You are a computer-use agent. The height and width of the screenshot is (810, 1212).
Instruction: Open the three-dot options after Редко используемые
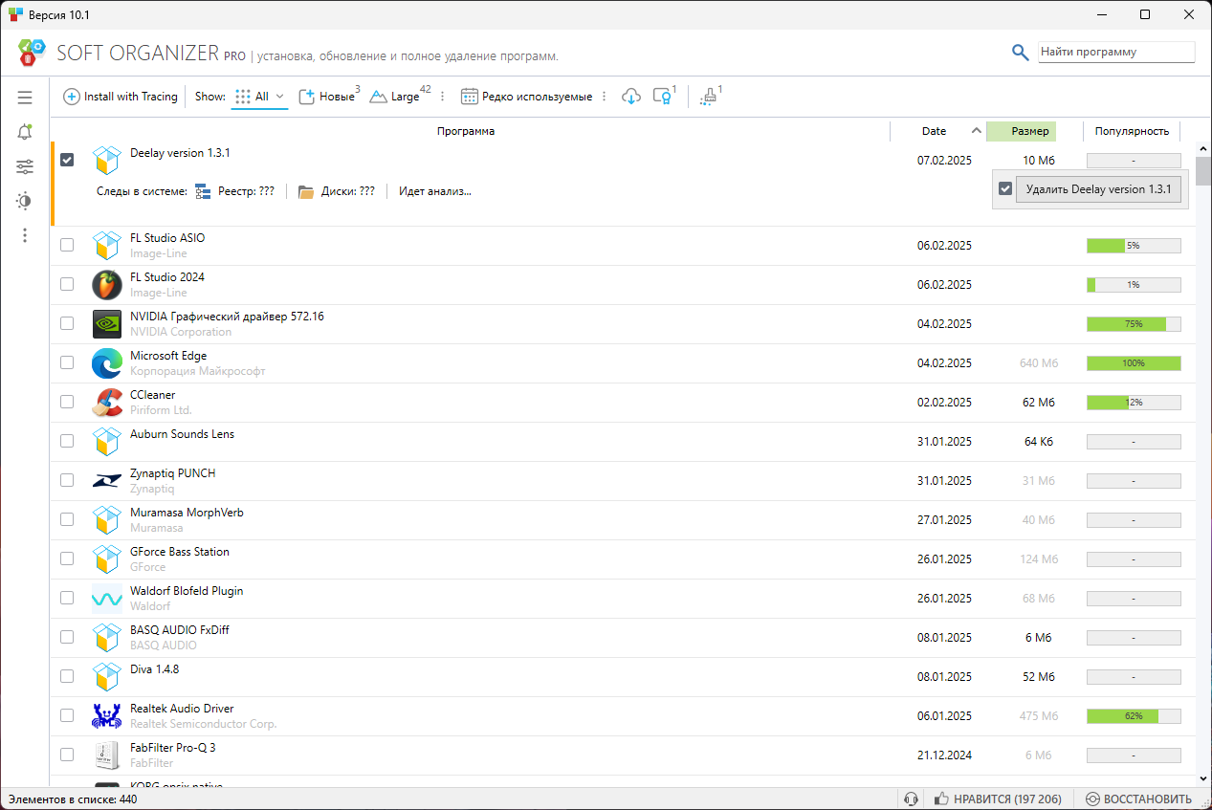click(x=604, y=97)
